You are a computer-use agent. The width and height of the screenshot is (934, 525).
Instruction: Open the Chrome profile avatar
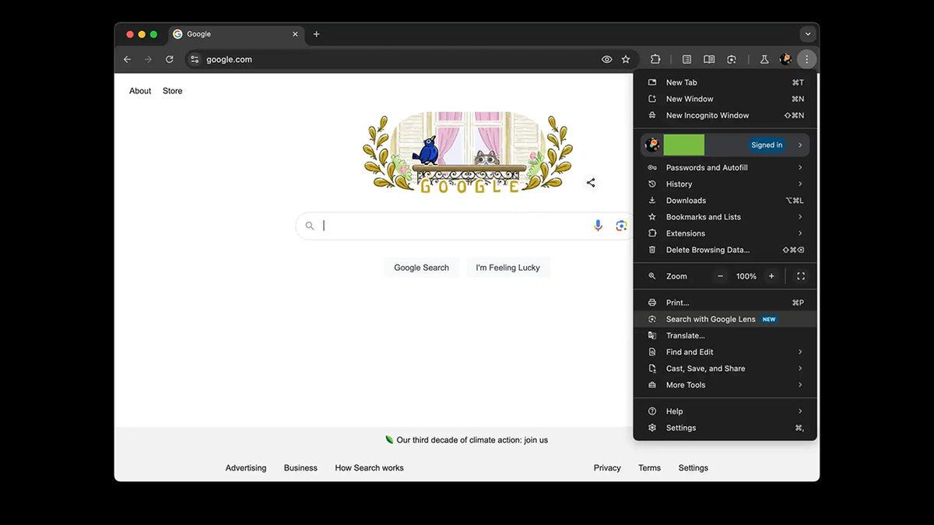(785, 58)
